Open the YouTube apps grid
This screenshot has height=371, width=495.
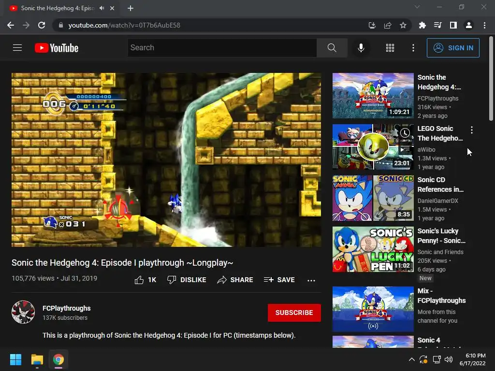tap(390, 48)
